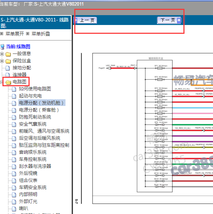Open the 连接器 page

point(19,75)
